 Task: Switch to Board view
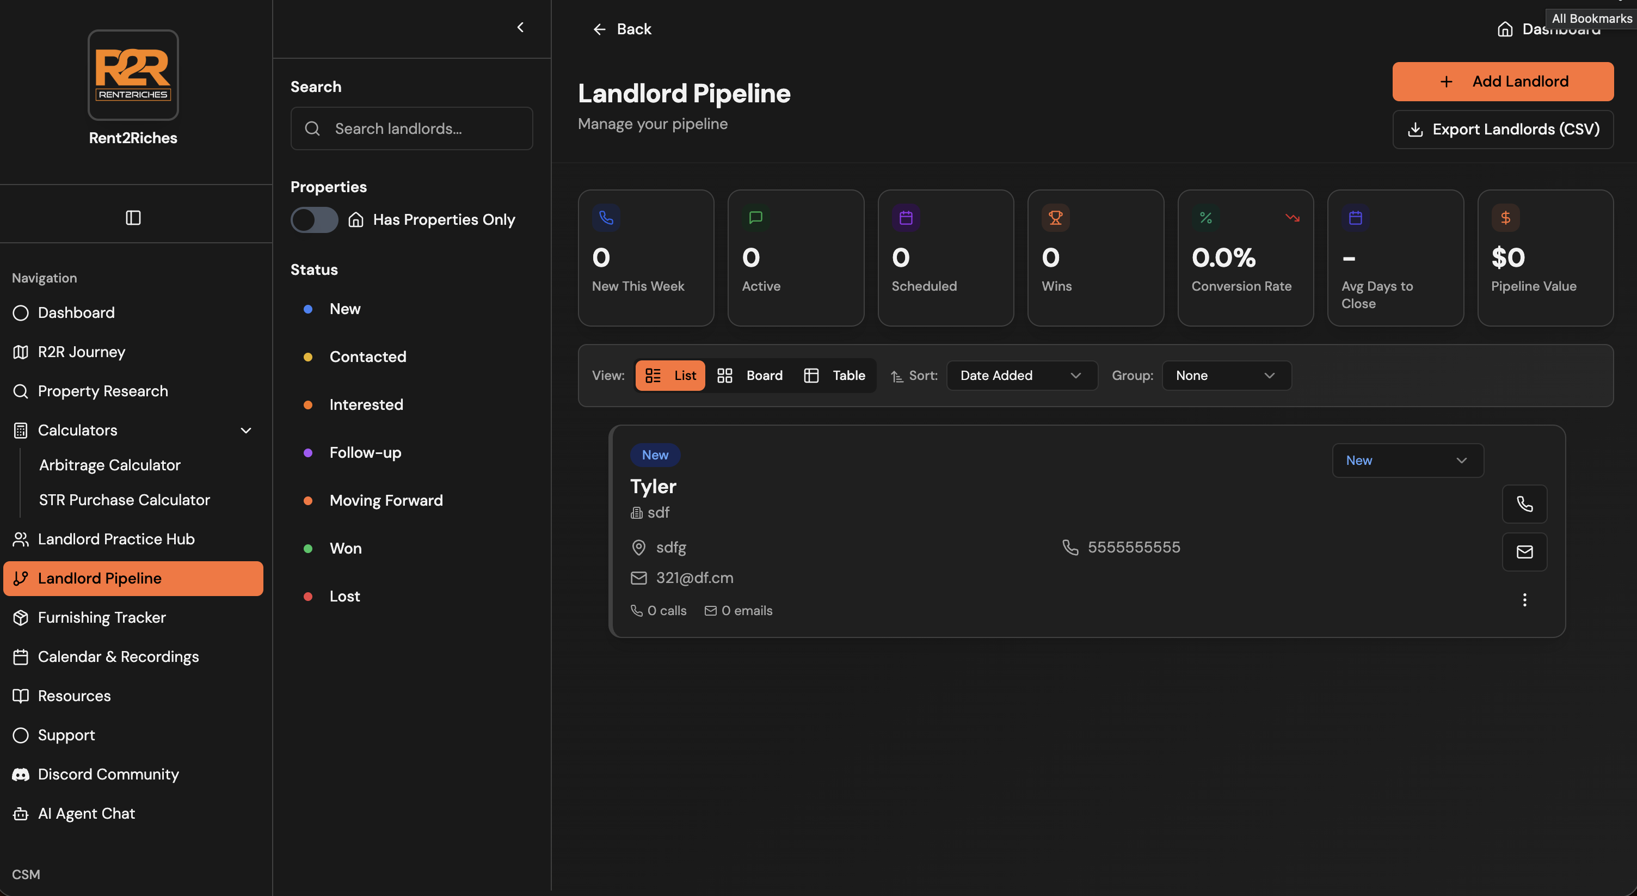750,376
